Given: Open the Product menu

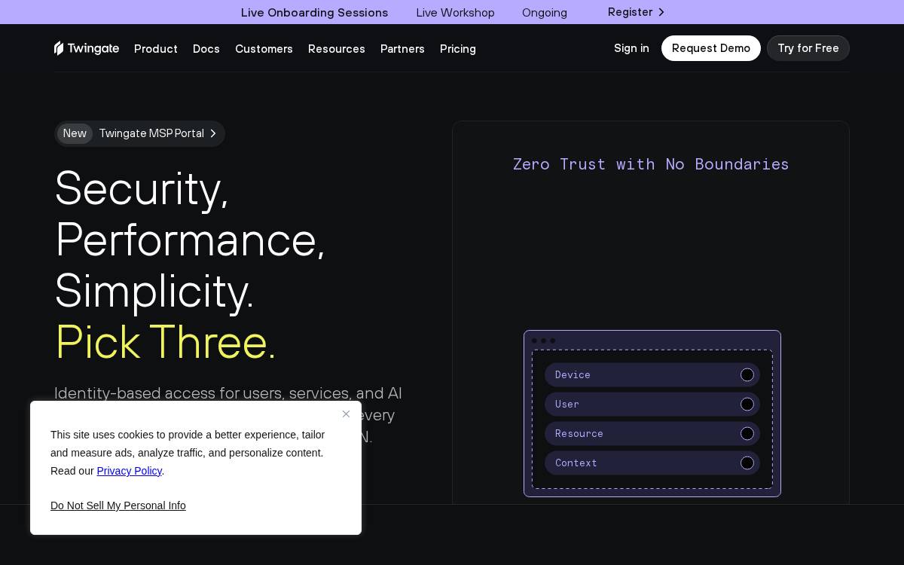Looking at the screenshot, I should 156,48.
